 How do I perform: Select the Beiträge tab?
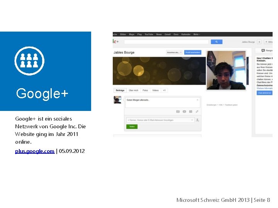[120, 91]
